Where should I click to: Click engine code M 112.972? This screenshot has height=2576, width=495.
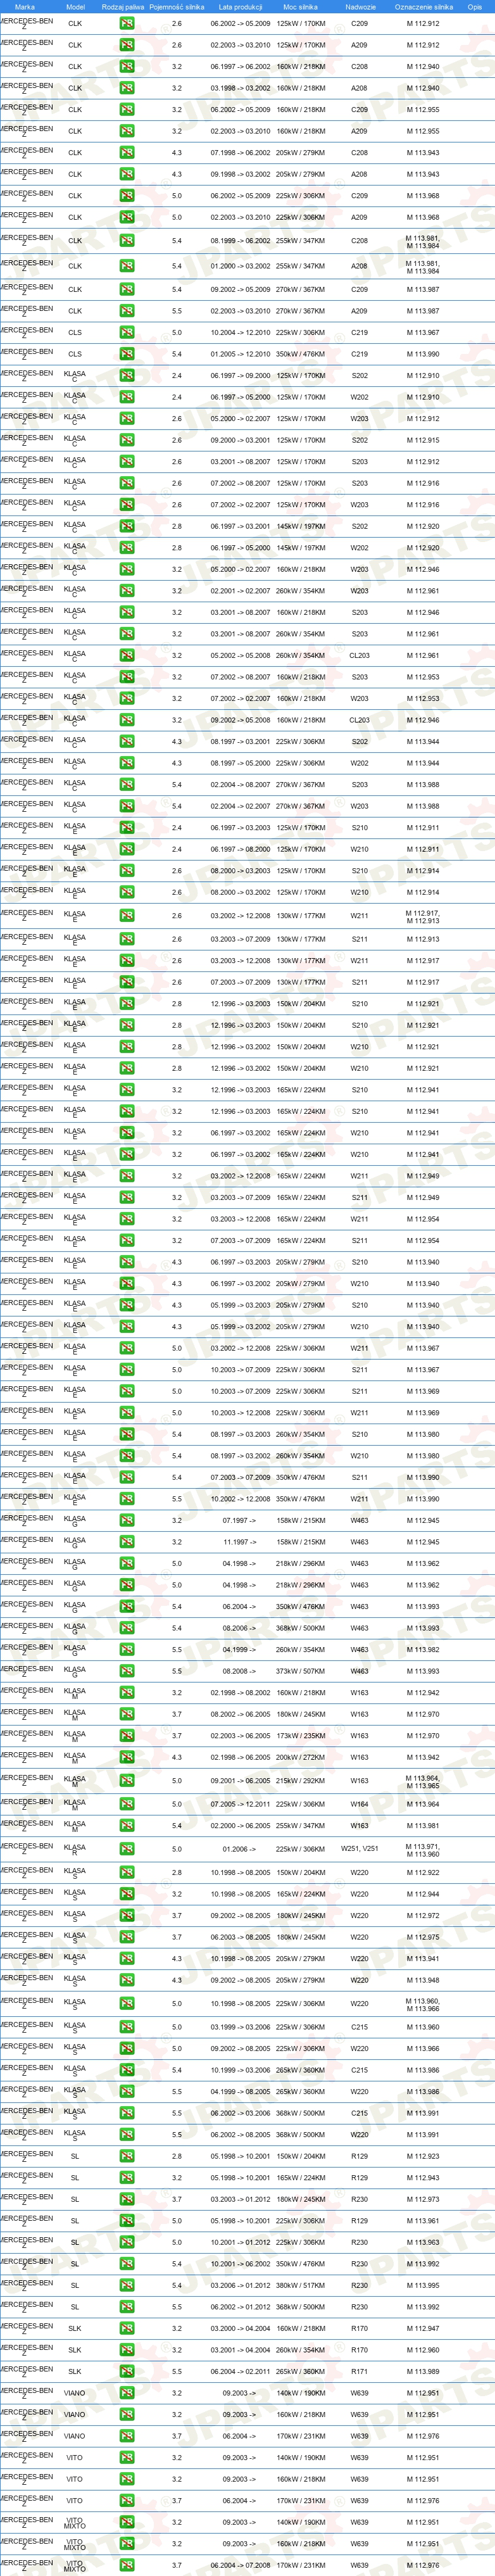[423, 1916]
